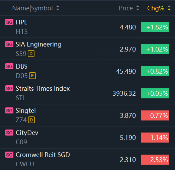Image resolution: width=175 pixels, height=170 pixels.
Task: Click the SG badge next to SIA Engineering
Action: (9, 44)
